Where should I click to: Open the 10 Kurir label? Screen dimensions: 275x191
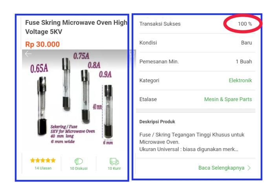click(x=114, y=168)
